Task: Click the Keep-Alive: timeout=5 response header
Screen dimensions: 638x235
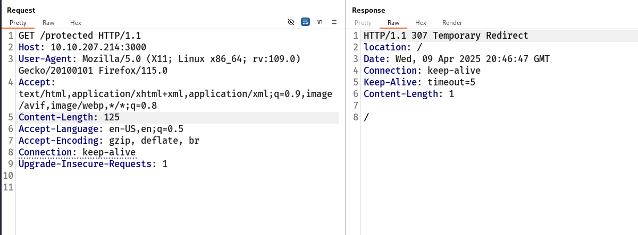Action: (x=419, y=82)
